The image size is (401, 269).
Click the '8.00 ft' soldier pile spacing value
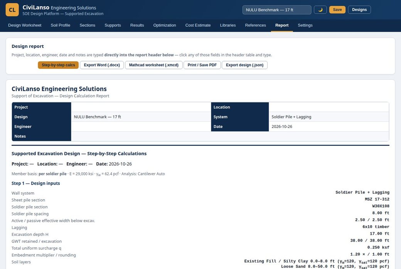381,213
